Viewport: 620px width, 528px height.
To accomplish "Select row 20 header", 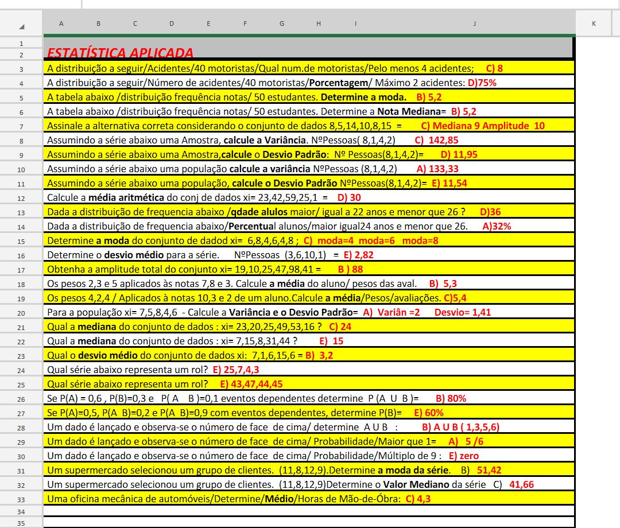I will (x=21, y=313).
